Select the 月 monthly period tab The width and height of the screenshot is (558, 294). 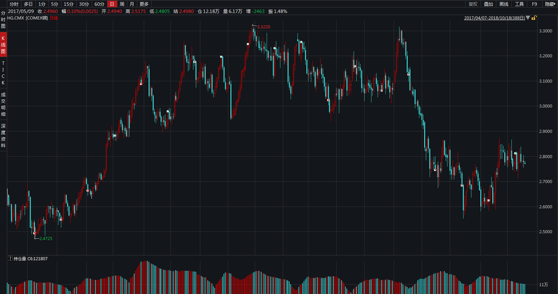(132, 4)
